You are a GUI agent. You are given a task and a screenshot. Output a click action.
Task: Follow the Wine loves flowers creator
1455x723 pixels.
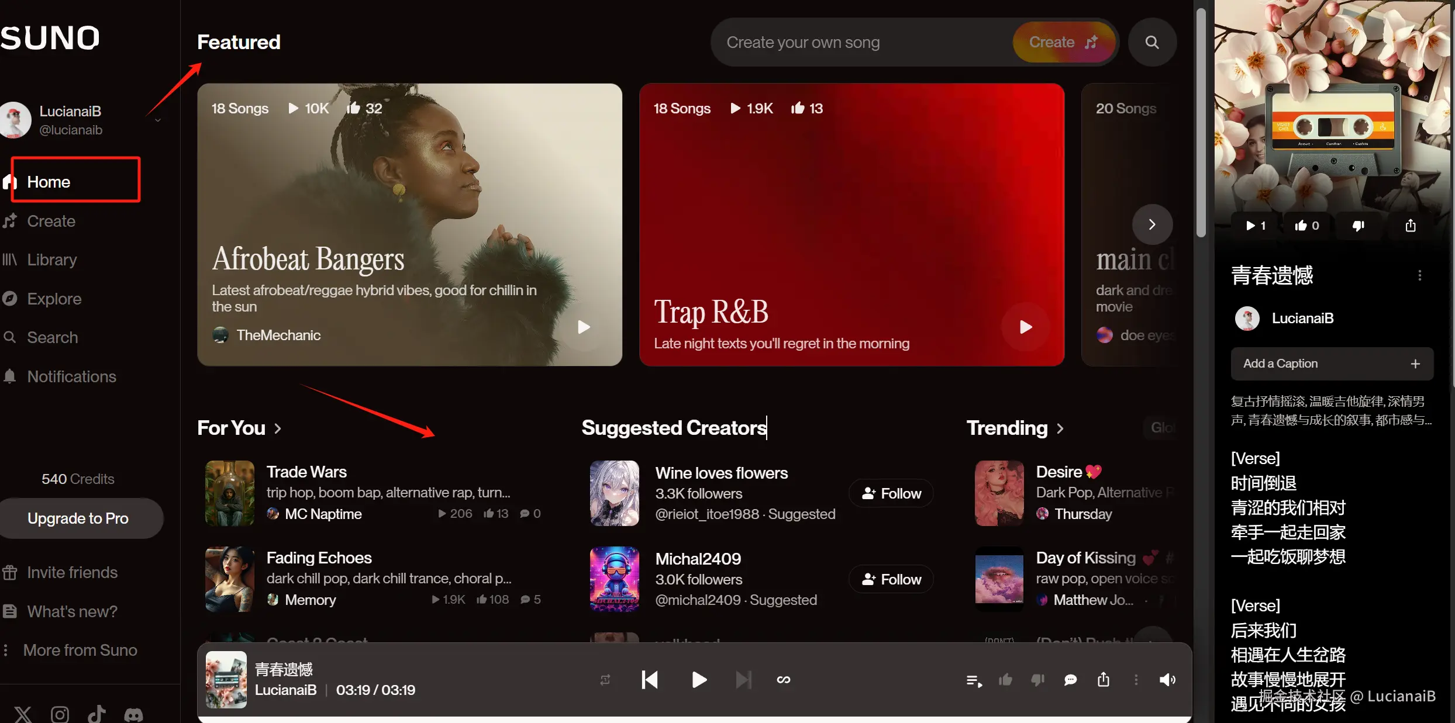point(891,493)
